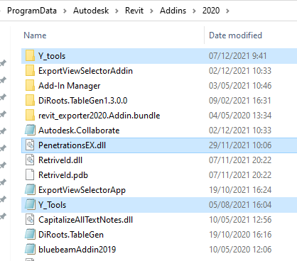Click date 19/10/2021 16:24
Viewport: 297px width, 261px height.
(240, 190)
